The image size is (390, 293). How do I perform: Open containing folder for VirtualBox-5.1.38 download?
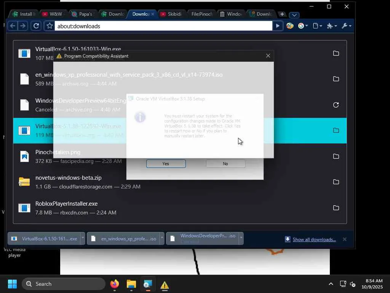click(x=336, y=130)
